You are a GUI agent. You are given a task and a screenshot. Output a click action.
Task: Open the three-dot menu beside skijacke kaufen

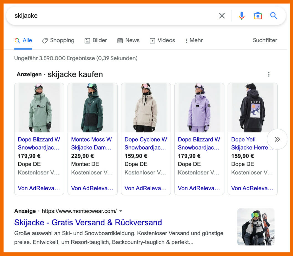269,74
